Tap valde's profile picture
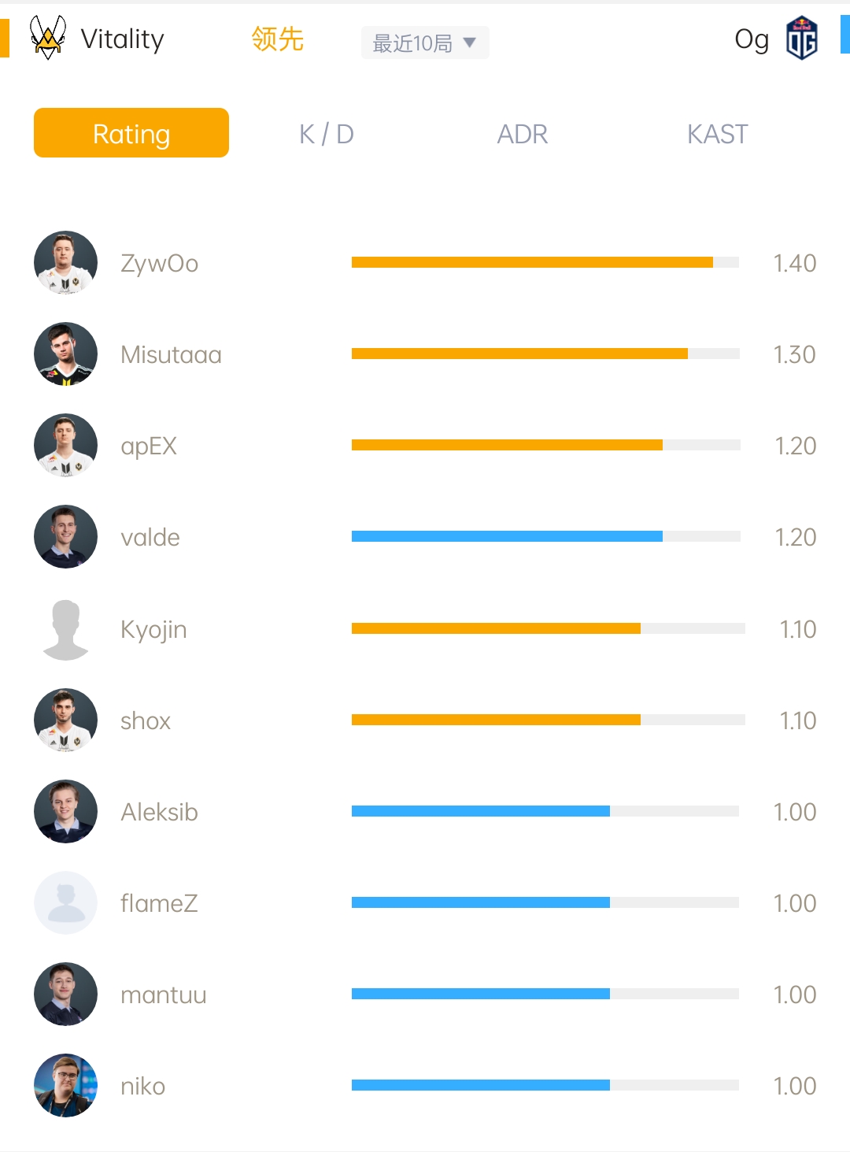The width and height of the screenshot is (850, 1152). pyautogui.click(x=66, y=536)
